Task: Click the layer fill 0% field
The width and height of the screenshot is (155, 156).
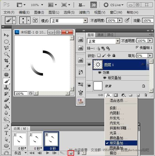Action: [x=142, y=55]
